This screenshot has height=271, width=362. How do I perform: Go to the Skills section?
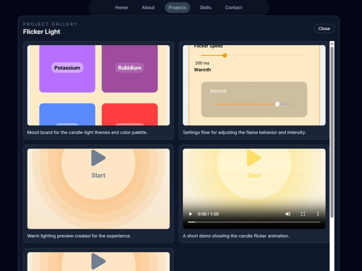point(206,8)
